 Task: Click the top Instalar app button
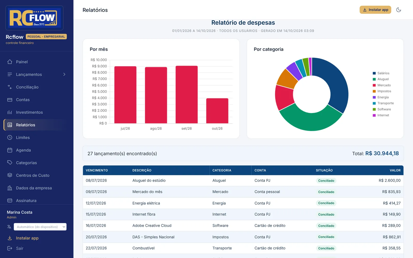(x=375, y=10)
